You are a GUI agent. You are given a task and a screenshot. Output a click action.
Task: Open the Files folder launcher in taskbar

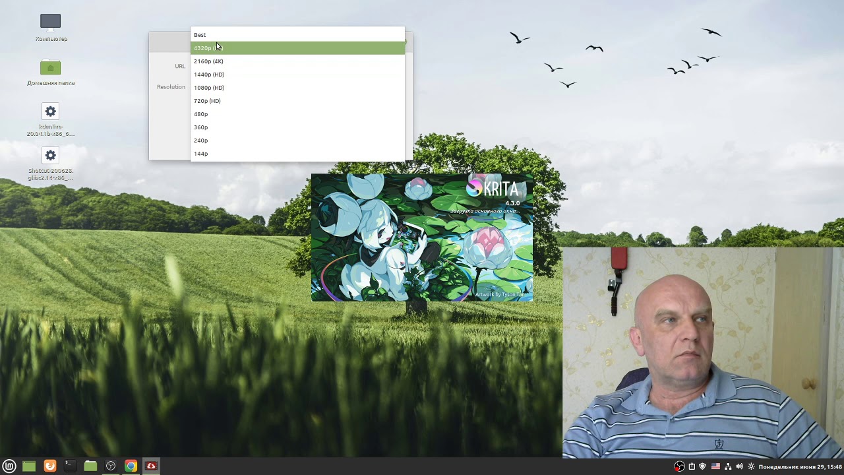tap(90, 466)
